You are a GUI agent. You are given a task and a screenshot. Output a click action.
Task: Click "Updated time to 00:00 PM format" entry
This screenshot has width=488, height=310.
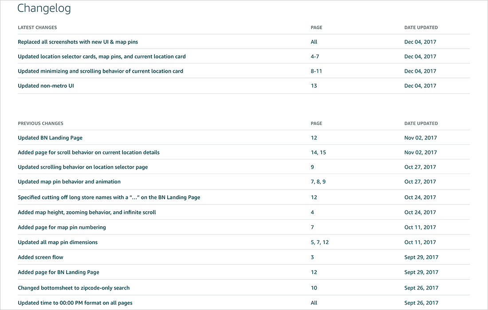[75, 303]
